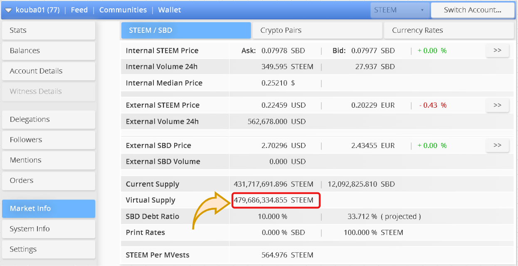
Task: Expand the STEEM chain selector dropdown
Action: [x=400, y=10]
